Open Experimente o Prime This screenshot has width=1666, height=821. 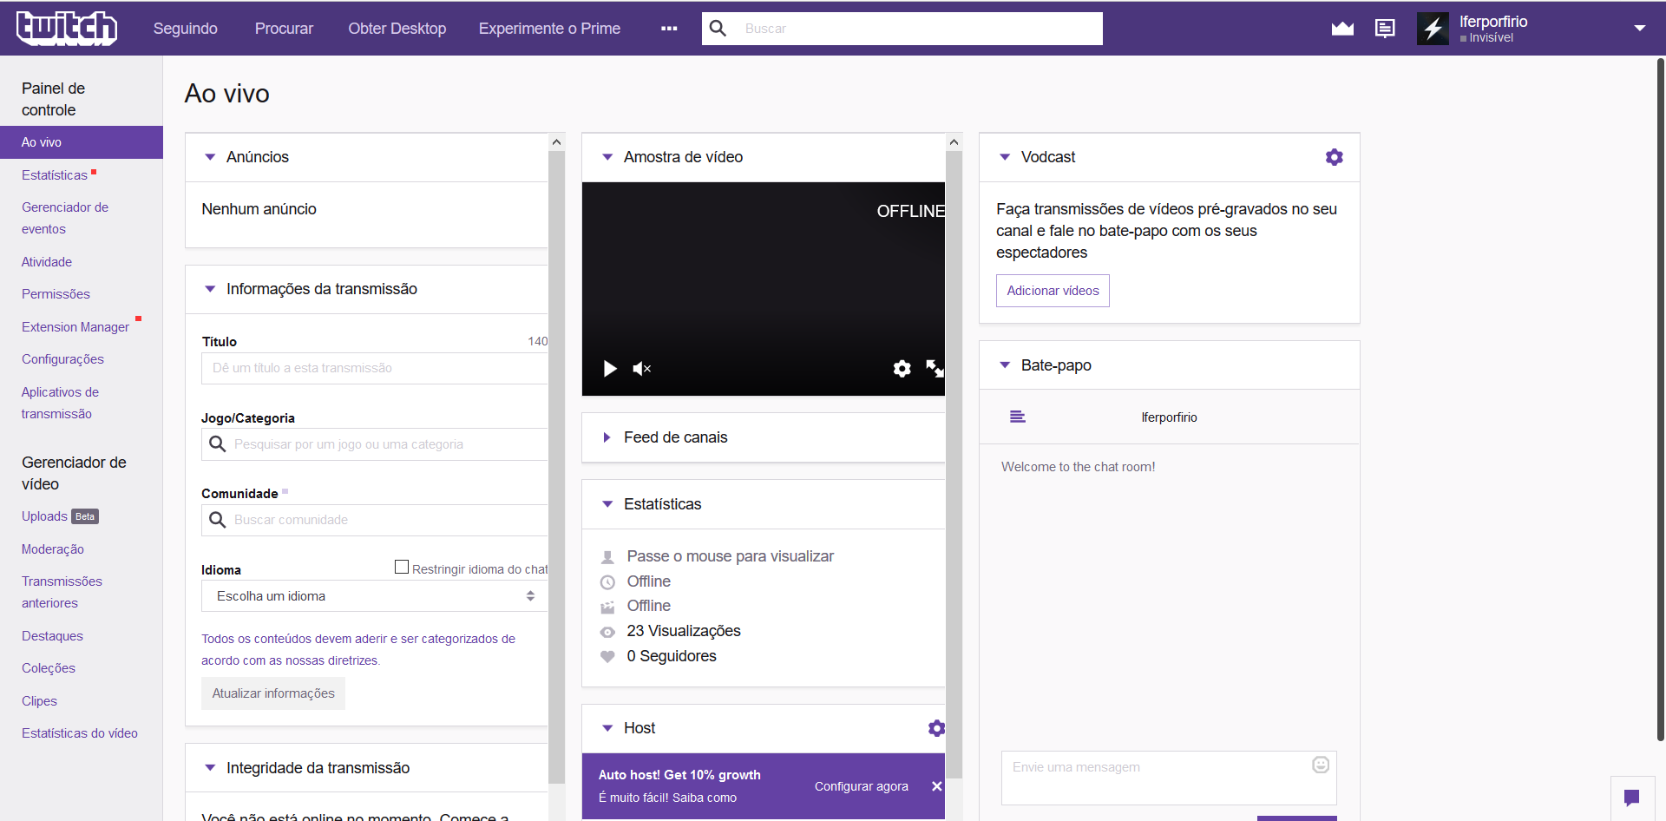tap(549, 29)
